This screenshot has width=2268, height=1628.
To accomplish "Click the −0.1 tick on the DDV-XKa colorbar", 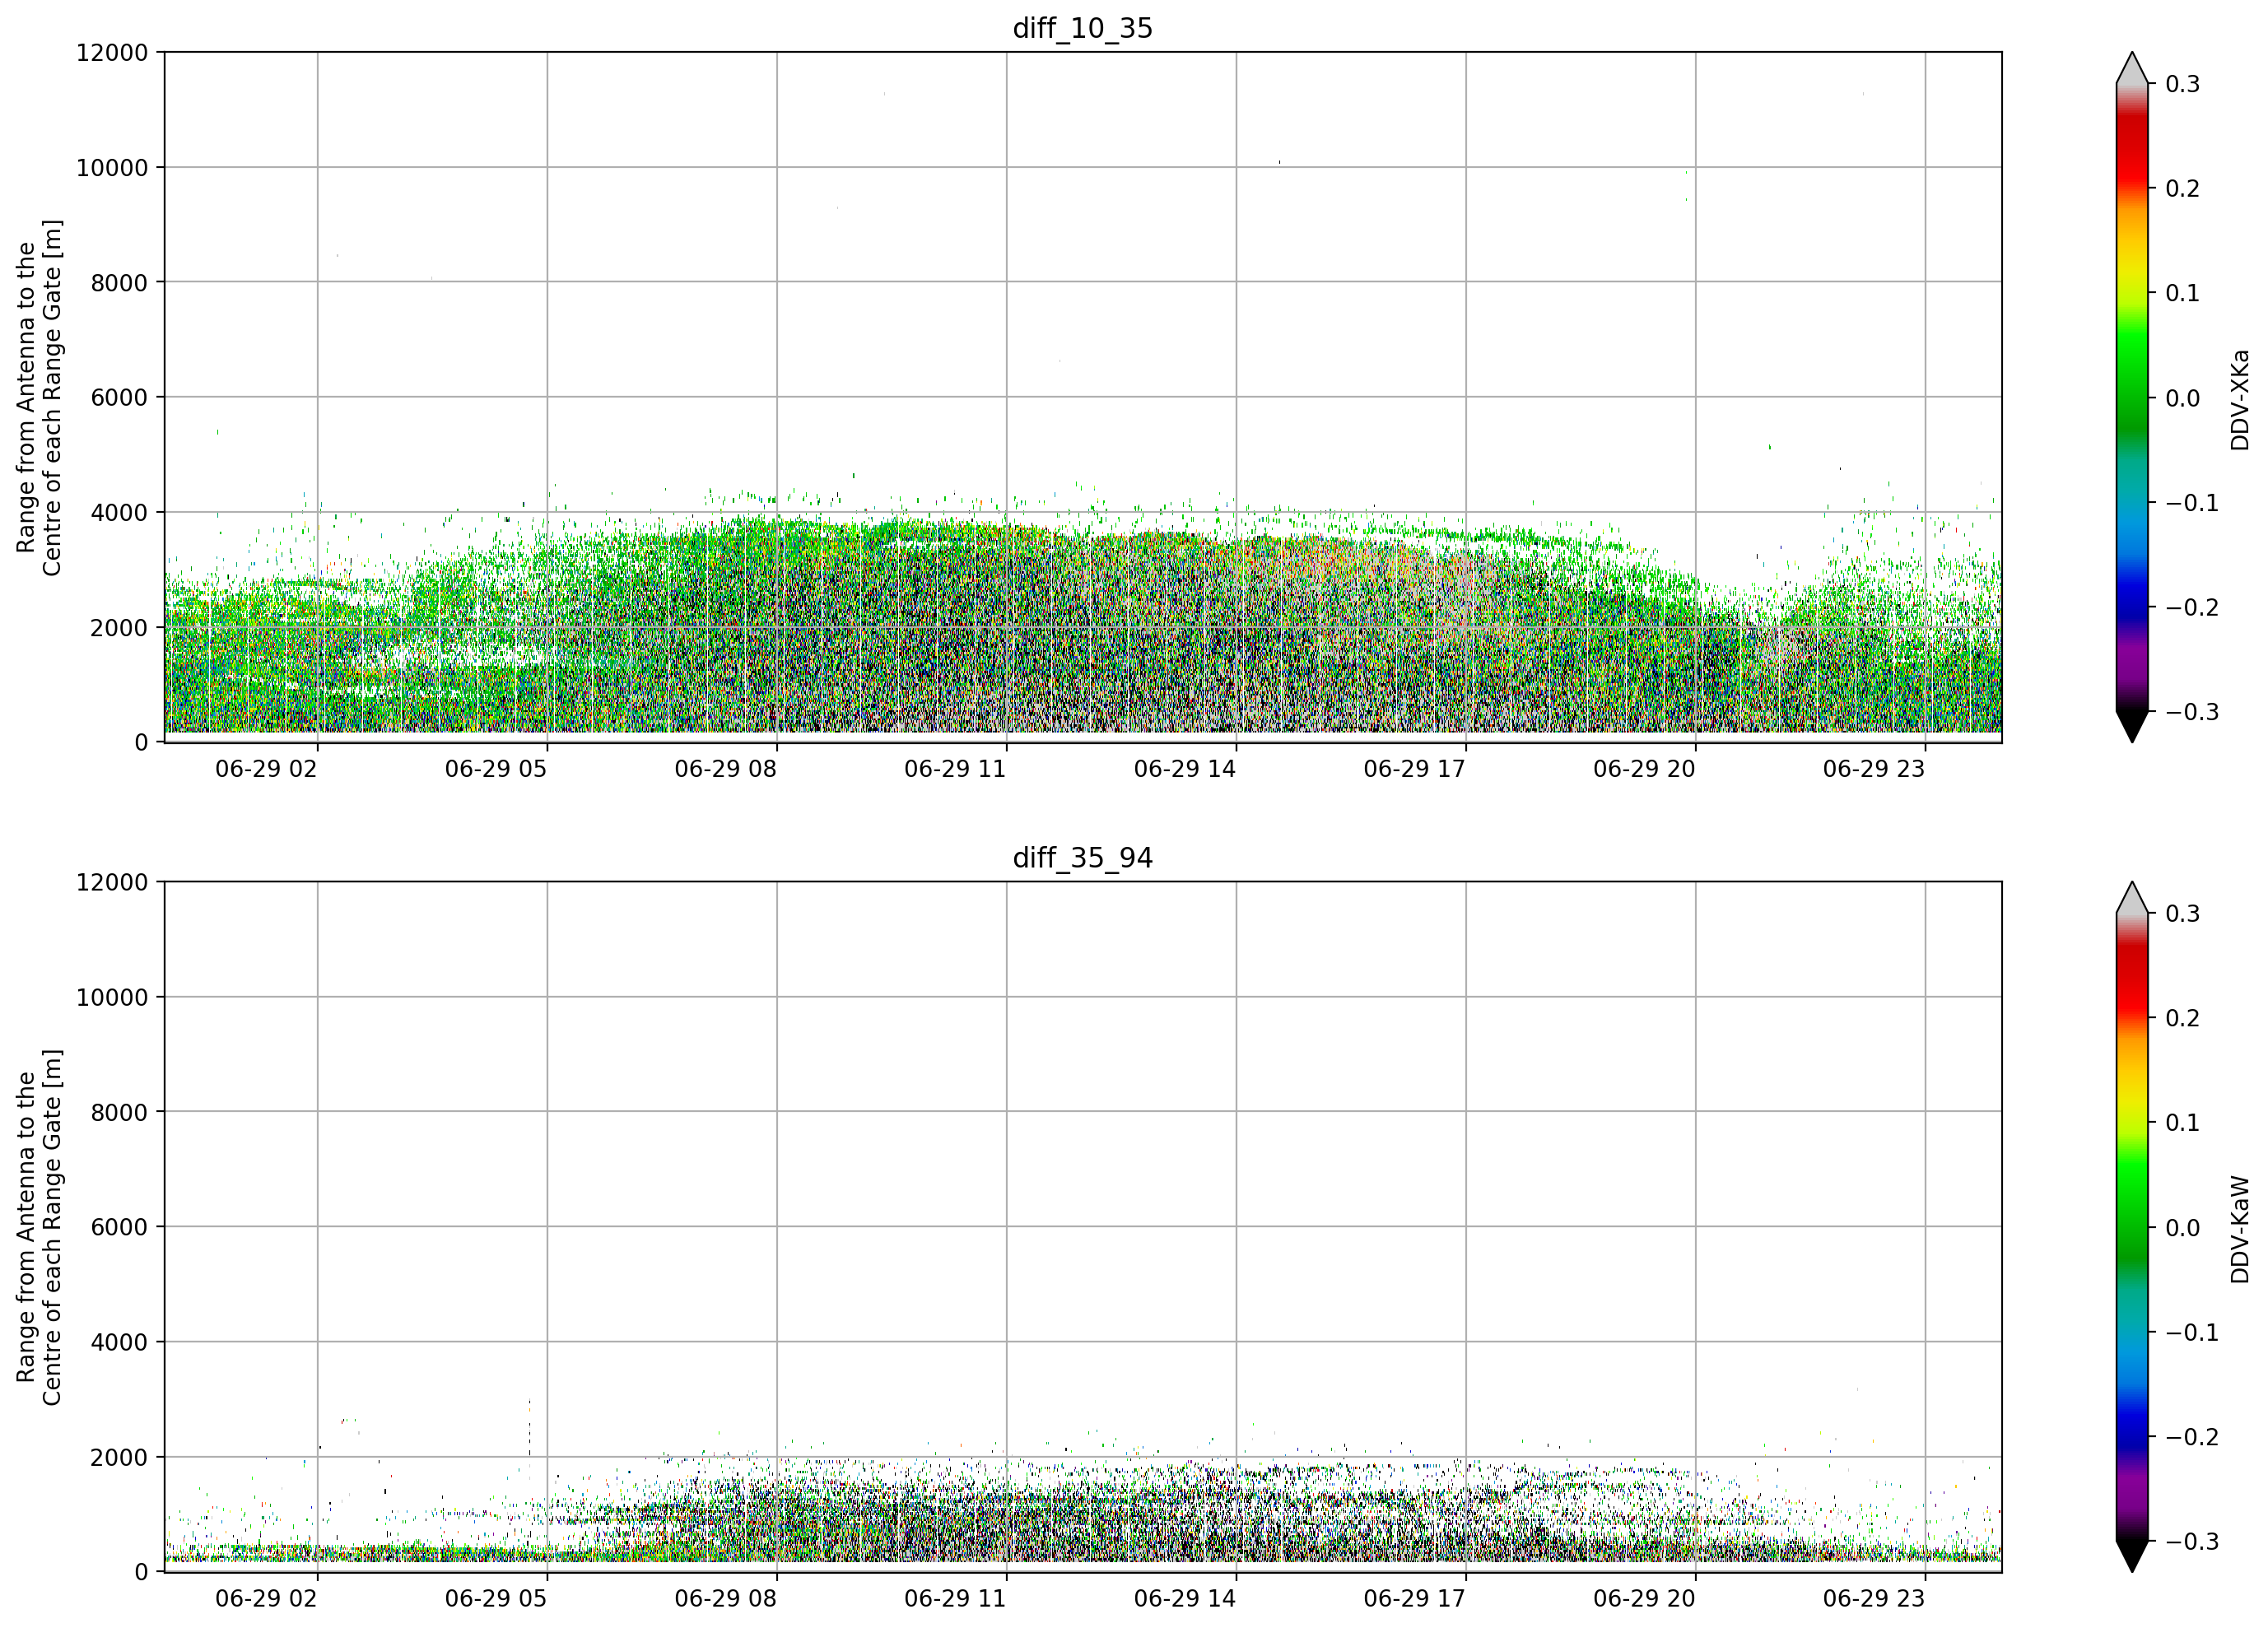I will (2192, 502).
